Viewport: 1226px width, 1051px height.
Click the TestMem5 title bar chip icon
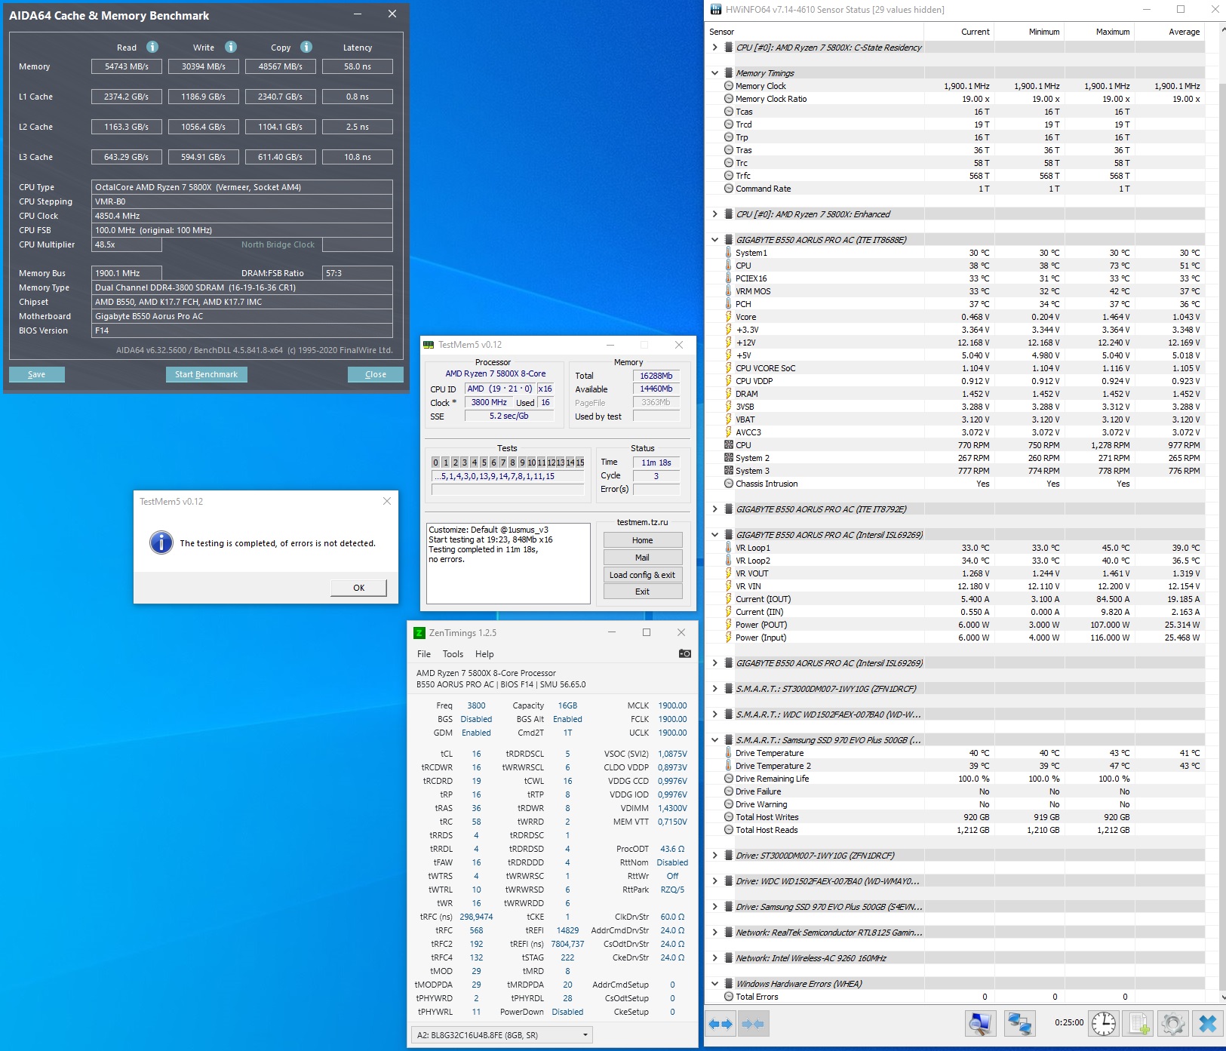[x=429, y=345]
